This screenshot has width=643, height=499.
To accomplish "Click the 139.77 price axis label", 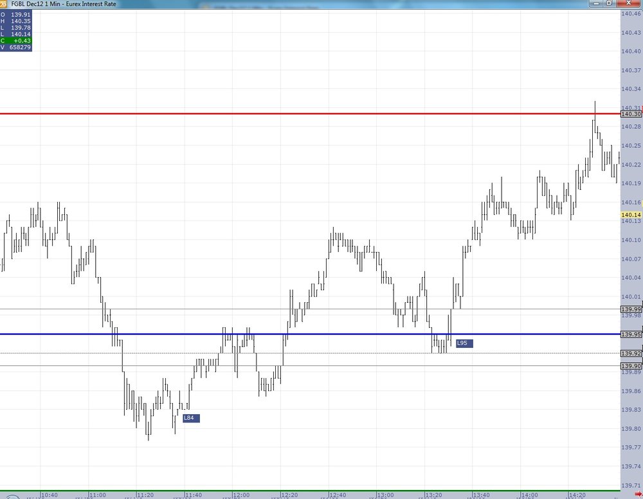I will pyautogui.click(x=631, y=448).
